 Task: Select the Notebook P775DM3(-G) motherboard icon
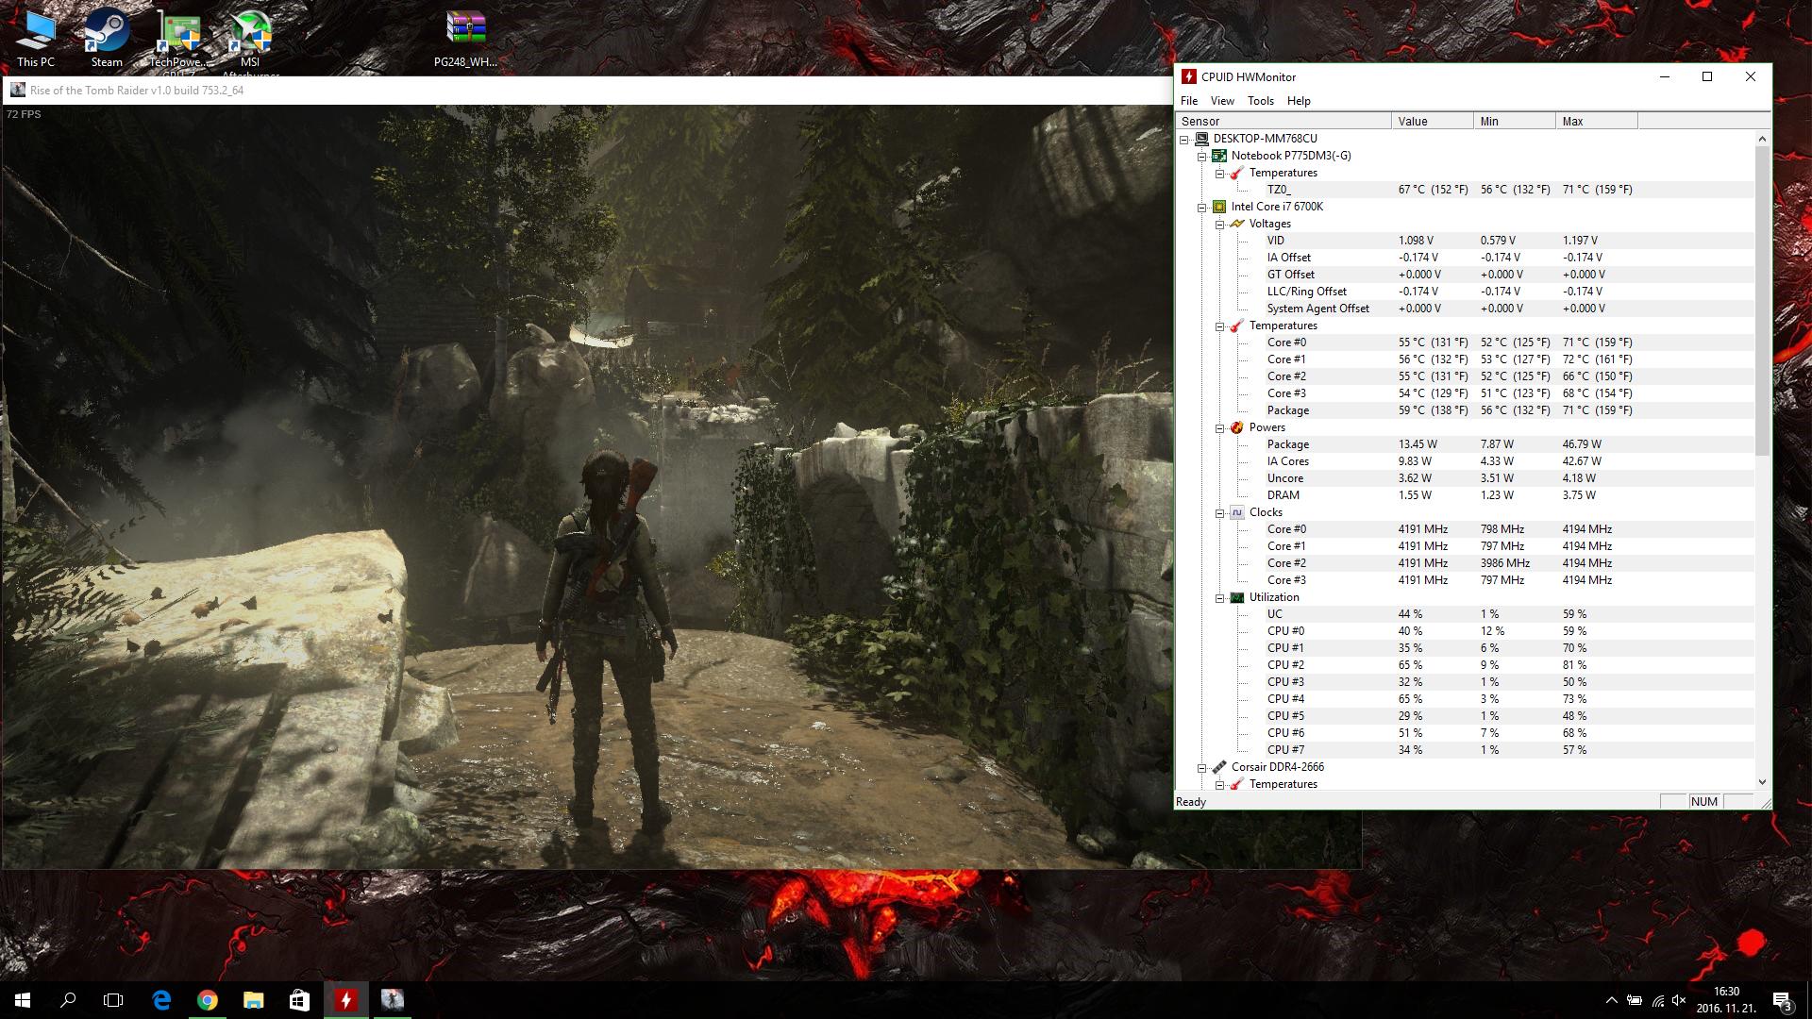(1219, 156)
